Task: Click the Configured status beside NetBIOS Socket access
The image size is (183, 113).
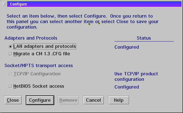Action: 127,87
